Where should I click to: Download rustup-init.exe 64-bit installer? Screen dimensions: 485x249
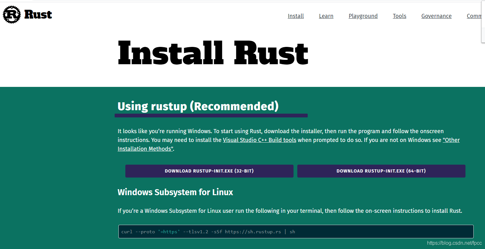click(381, 171)
